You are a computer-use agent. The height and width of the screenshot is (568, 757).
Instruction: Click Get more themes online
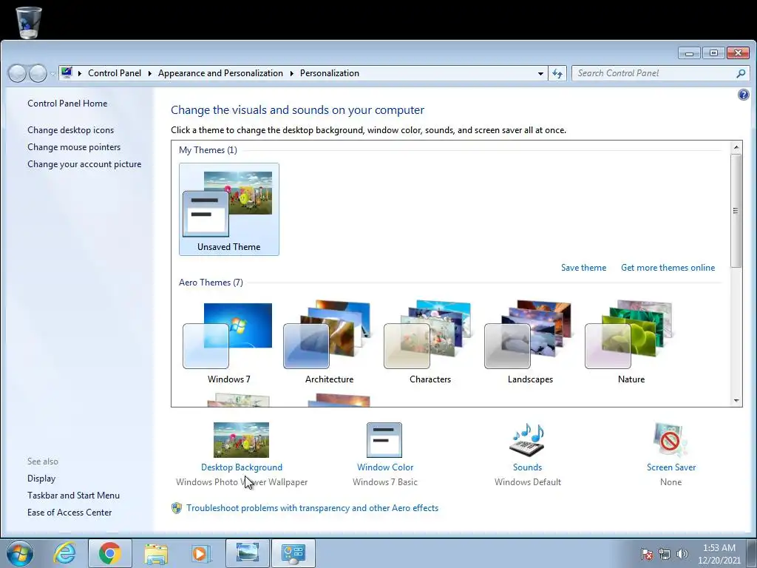(668, 268)
